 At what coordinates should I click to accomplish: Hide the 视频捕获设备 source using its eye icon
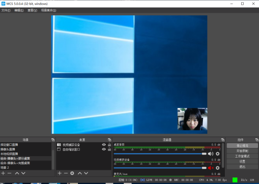tap(104, 145)
